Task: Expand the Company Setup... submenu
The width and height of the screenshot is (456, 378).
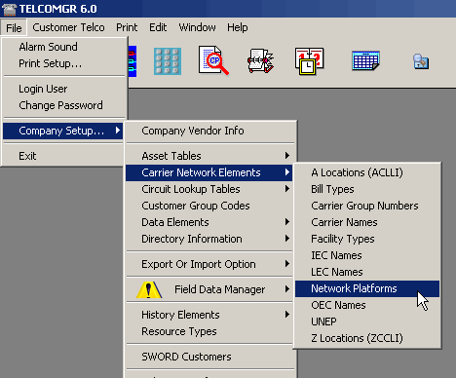Action: click(x=63, y=131)
